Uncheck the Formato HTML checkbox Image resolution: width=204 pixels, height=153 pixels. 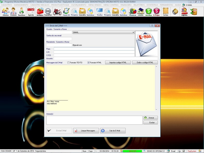click(88, 63)
